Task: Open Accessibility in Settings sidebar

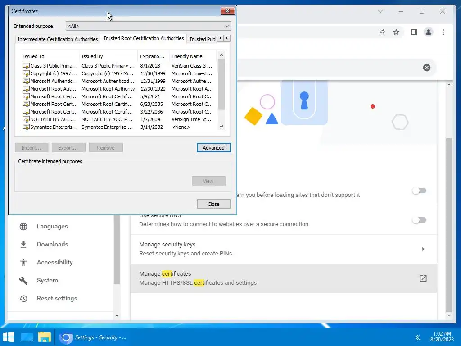Action: point(54,262)
